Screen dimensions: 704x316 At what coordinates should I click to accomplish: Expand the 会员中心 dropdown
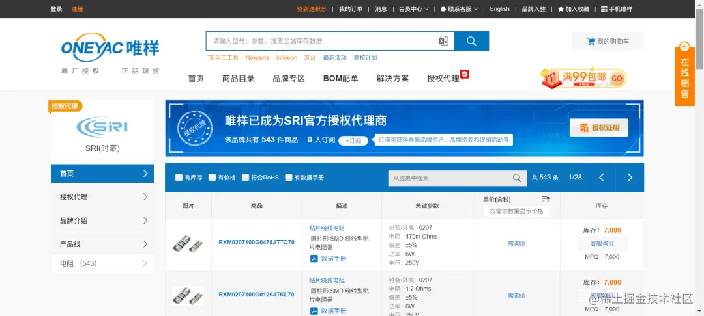click(x=413, y=9)
